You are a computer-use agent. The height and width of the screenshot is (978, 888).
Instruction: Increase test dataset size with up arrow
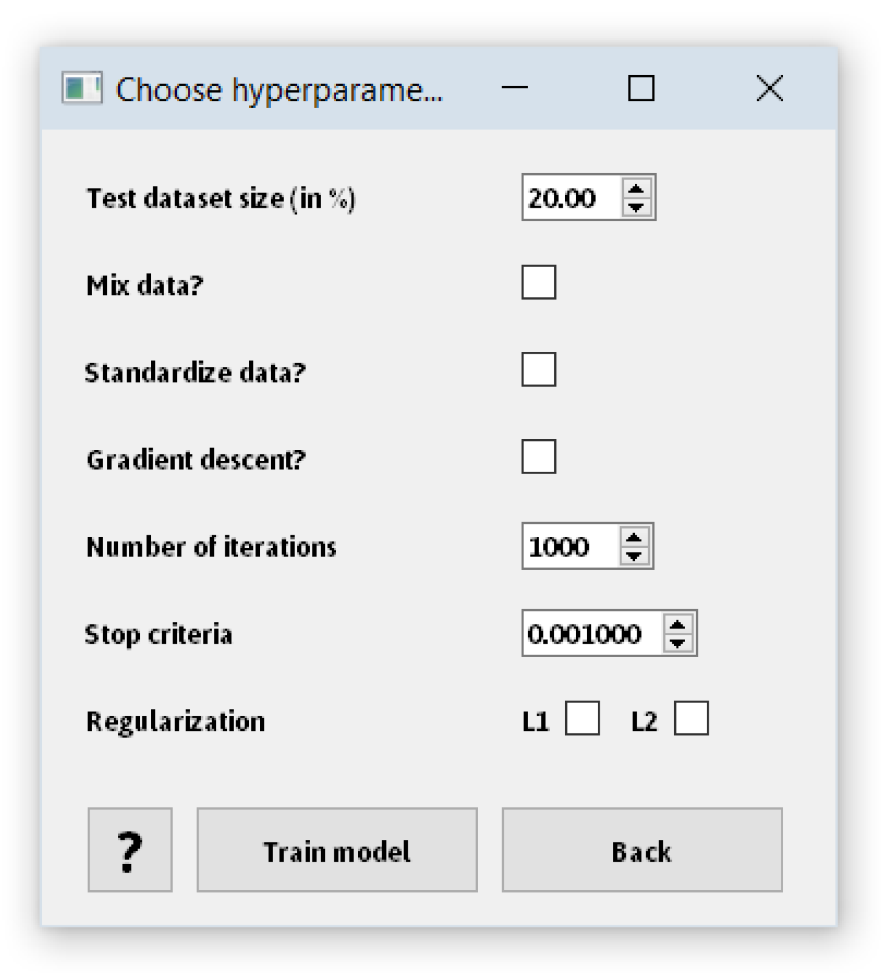tap(636, 189)
